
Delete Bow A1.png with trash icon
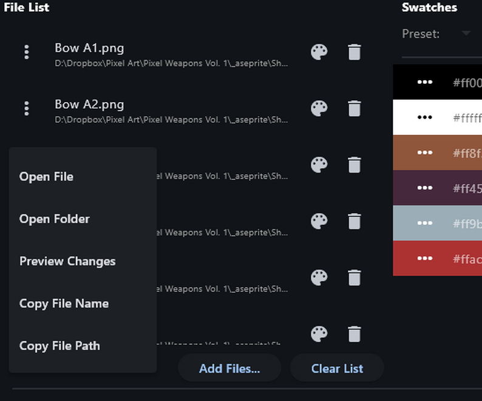pos(354,52)
